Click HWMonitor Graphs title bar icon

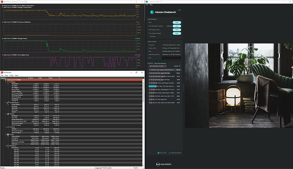(x=2, y=1)
